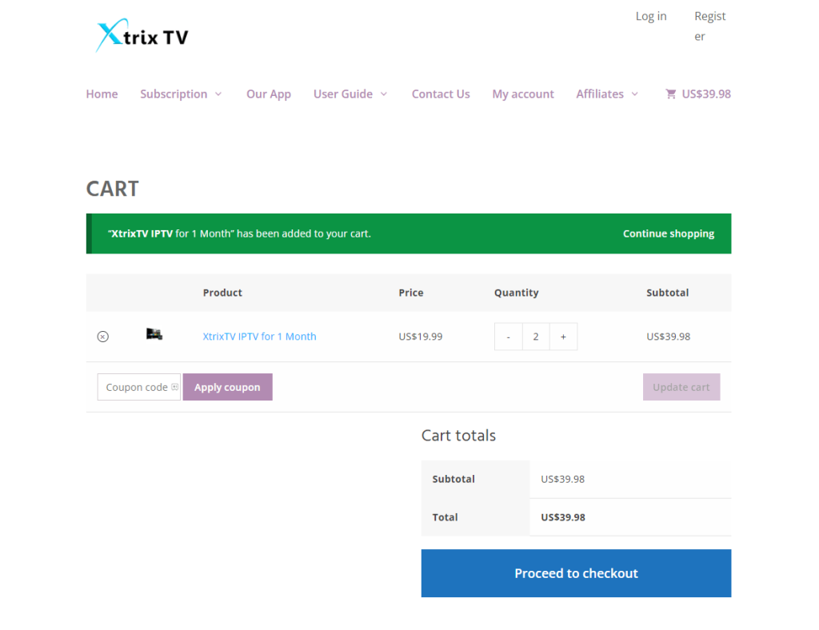Open the XtrixTV IPTV for 1 Month product link
The image size is (819, 630).
point(260,337)
